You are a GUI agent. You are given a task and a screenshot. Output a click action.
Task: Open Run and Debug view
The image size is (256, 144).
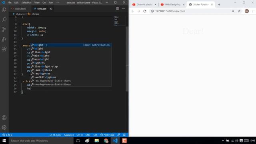(x=4, y=39)
